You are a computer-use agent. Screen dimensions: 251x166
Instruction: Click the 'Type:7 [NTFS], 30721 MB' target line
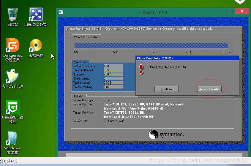(124, 113)
